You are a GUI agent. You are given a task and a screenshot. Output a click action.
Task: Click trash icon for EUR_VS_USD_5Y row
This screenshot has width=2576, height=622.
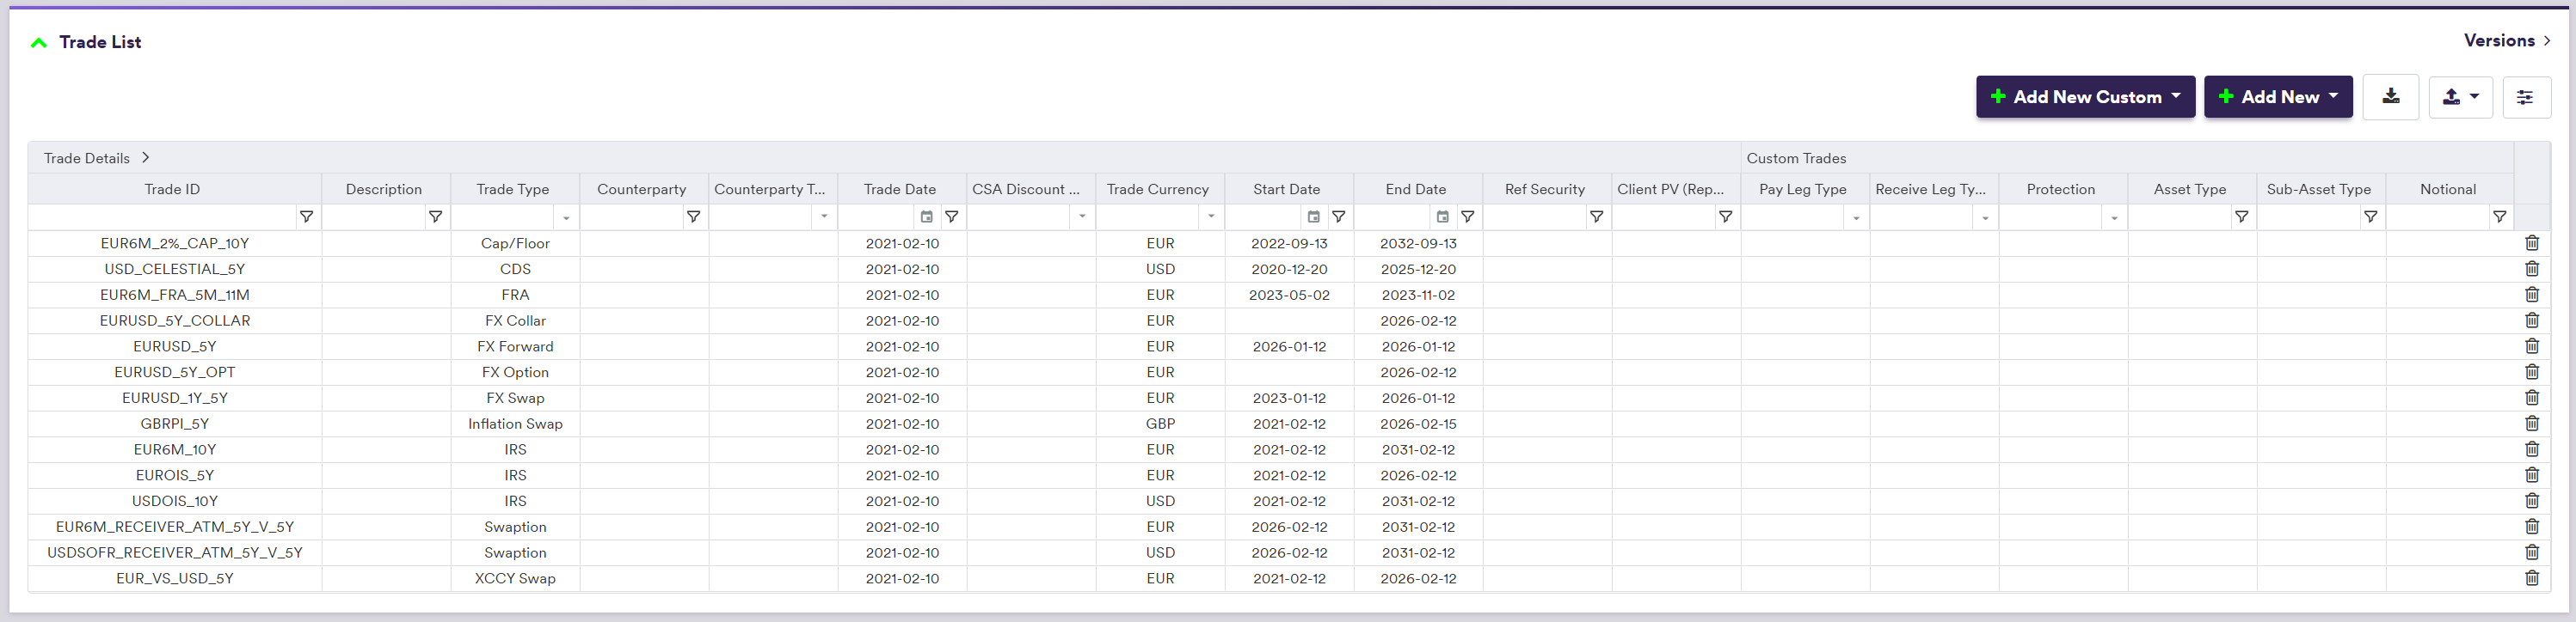tap(2531, 578)
